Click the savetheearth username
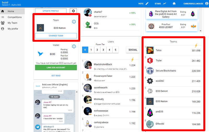Viewport: 209px width, 132px height. 101,88
